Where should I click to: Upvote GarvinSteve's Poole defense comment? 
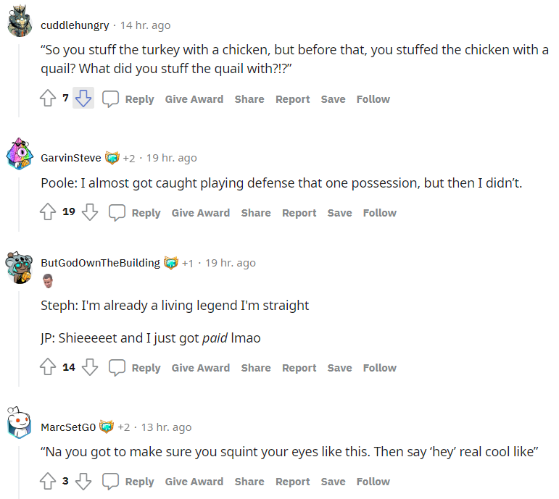(x=48, y=213)
